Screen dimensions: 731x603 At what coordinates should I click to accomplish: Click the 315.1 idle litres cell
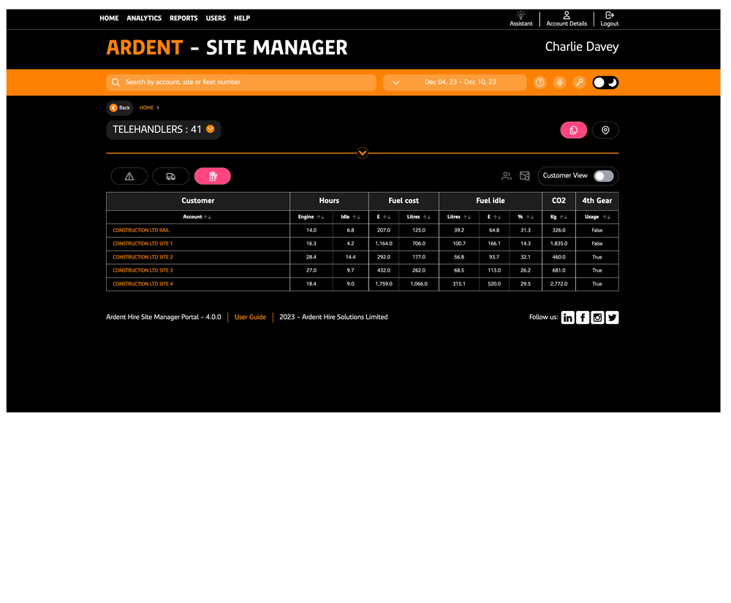coord(459,284)
